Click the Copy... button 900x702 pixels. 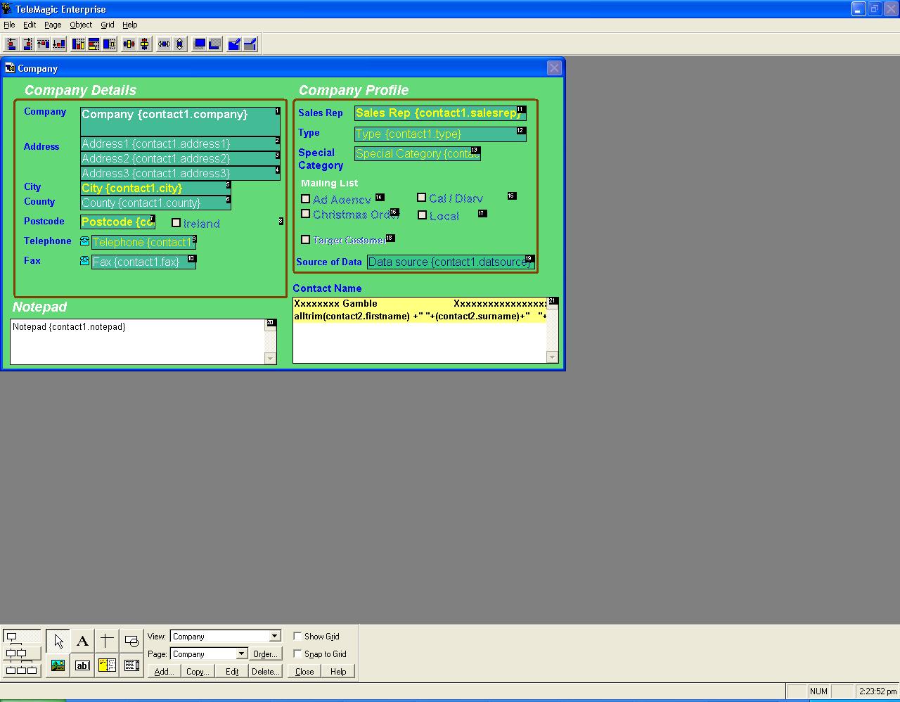coord(198,672)
